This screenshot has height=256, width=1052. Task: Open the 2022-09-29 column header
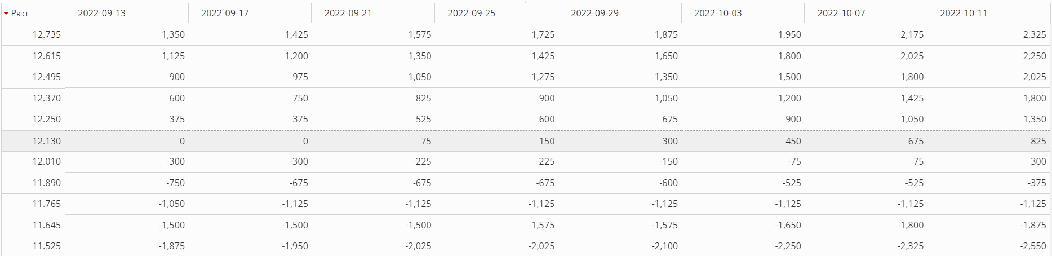point(594,14)
